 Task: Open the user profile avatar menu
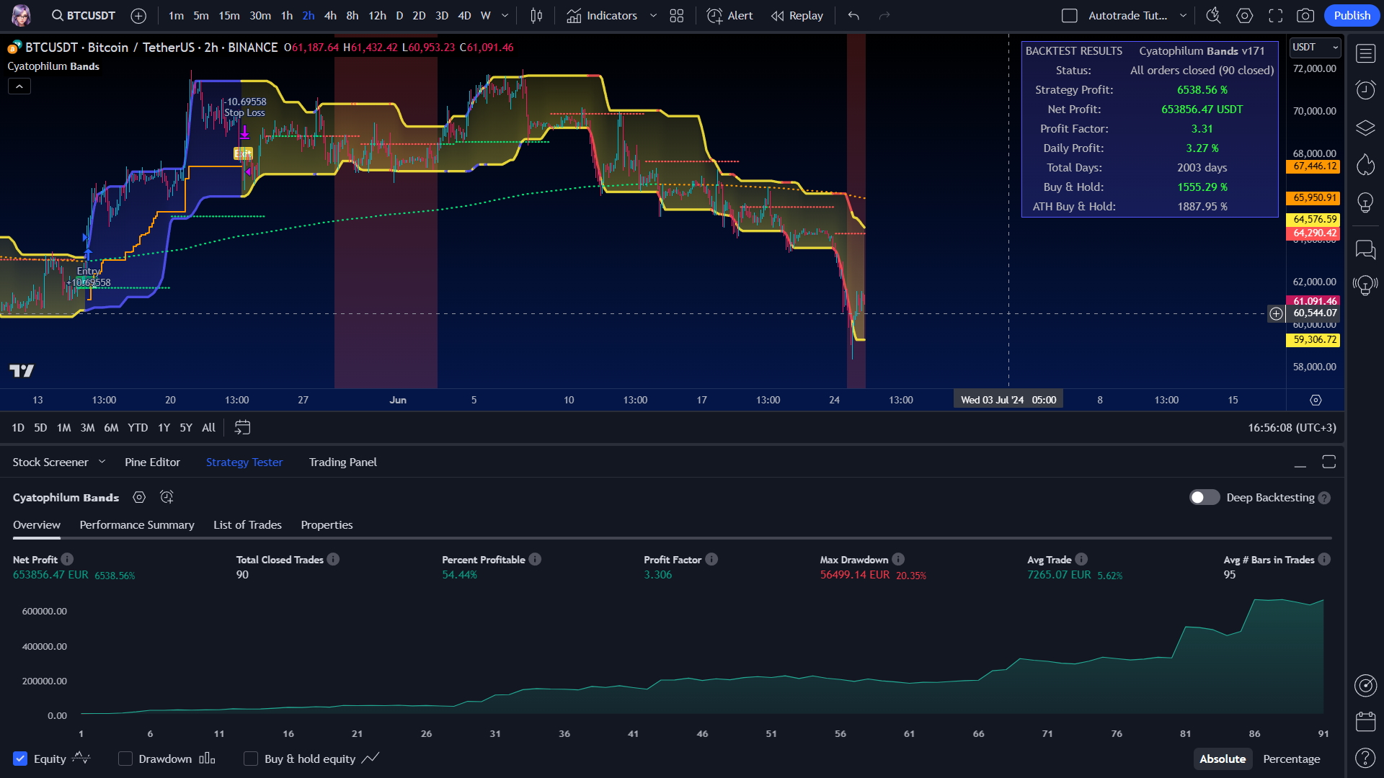tap(22, 15)
